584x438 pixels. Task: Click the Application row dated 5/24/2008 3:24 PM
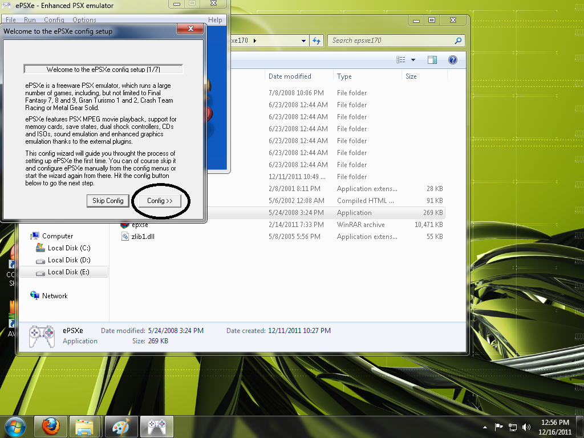pyautogui.click(x=326, y=213)
